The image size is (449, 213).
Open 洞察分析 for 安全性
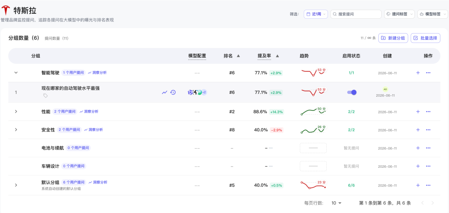tap(94, 130)
